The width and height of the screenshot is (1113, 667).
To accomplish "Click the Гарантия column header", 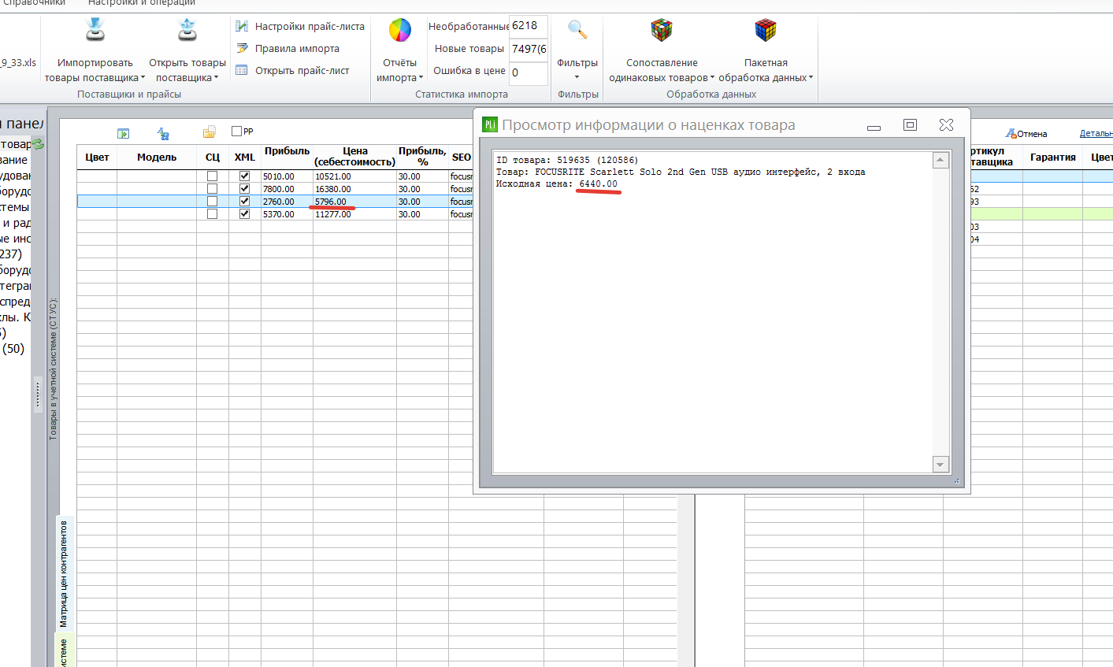I will pos(1052,157).
